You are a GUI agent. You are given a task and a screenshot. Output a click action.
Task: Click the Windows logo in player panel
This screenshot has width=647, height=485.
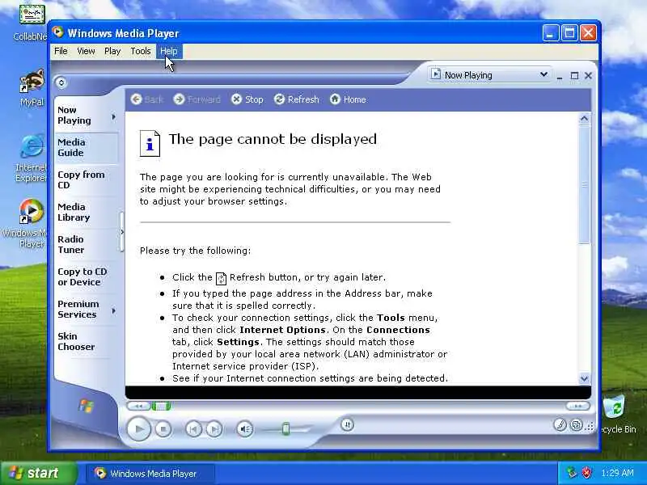click(86, 406)
